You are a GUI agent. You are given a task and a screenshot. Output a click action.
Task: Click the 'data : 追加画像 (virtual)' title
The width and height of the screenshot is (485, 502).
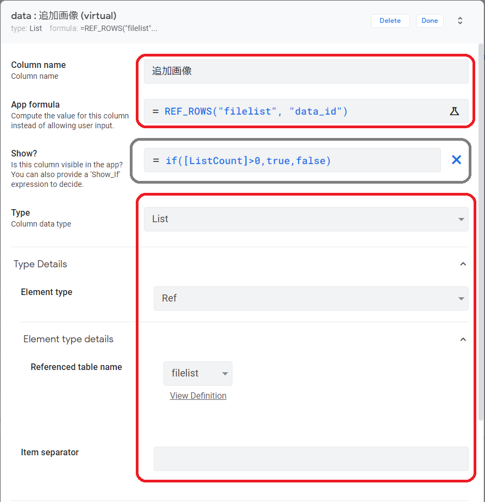click(64, 16)
